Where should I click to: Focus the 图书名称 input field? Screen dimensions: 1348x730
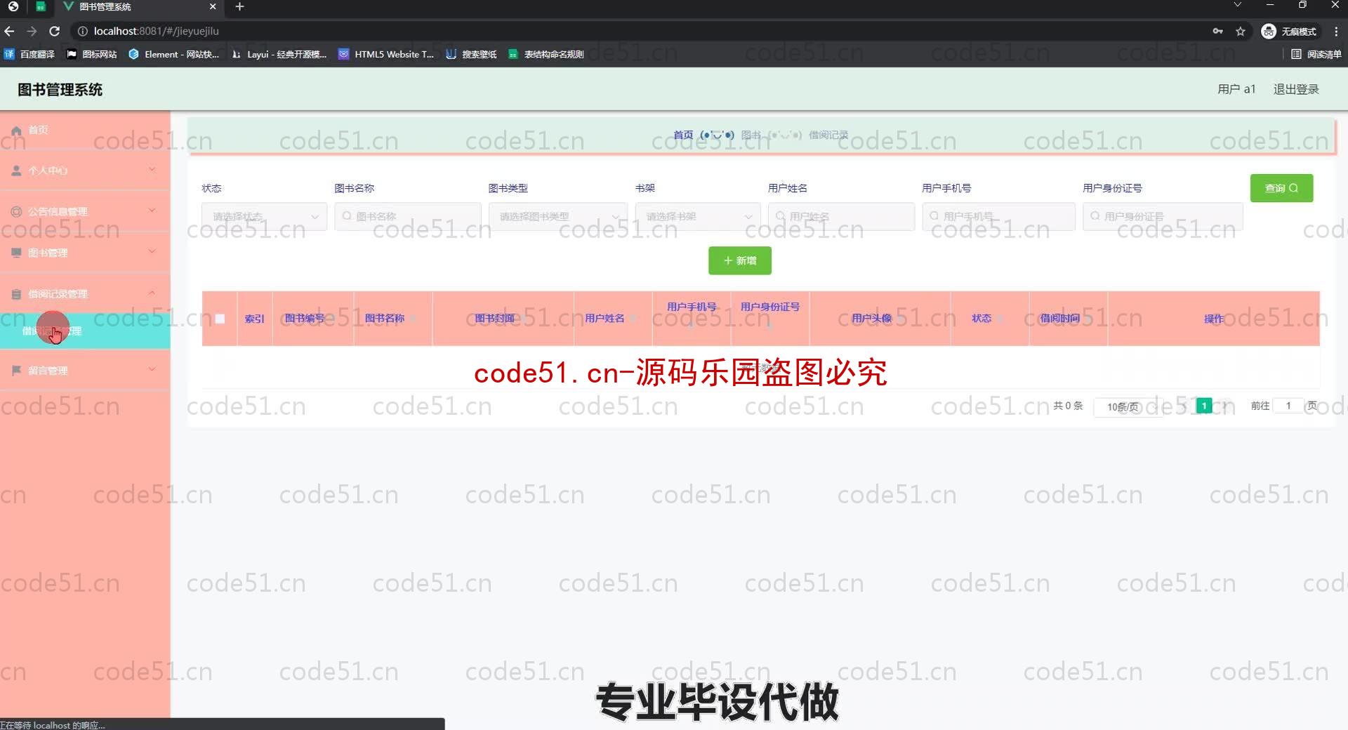pos(407,216)
